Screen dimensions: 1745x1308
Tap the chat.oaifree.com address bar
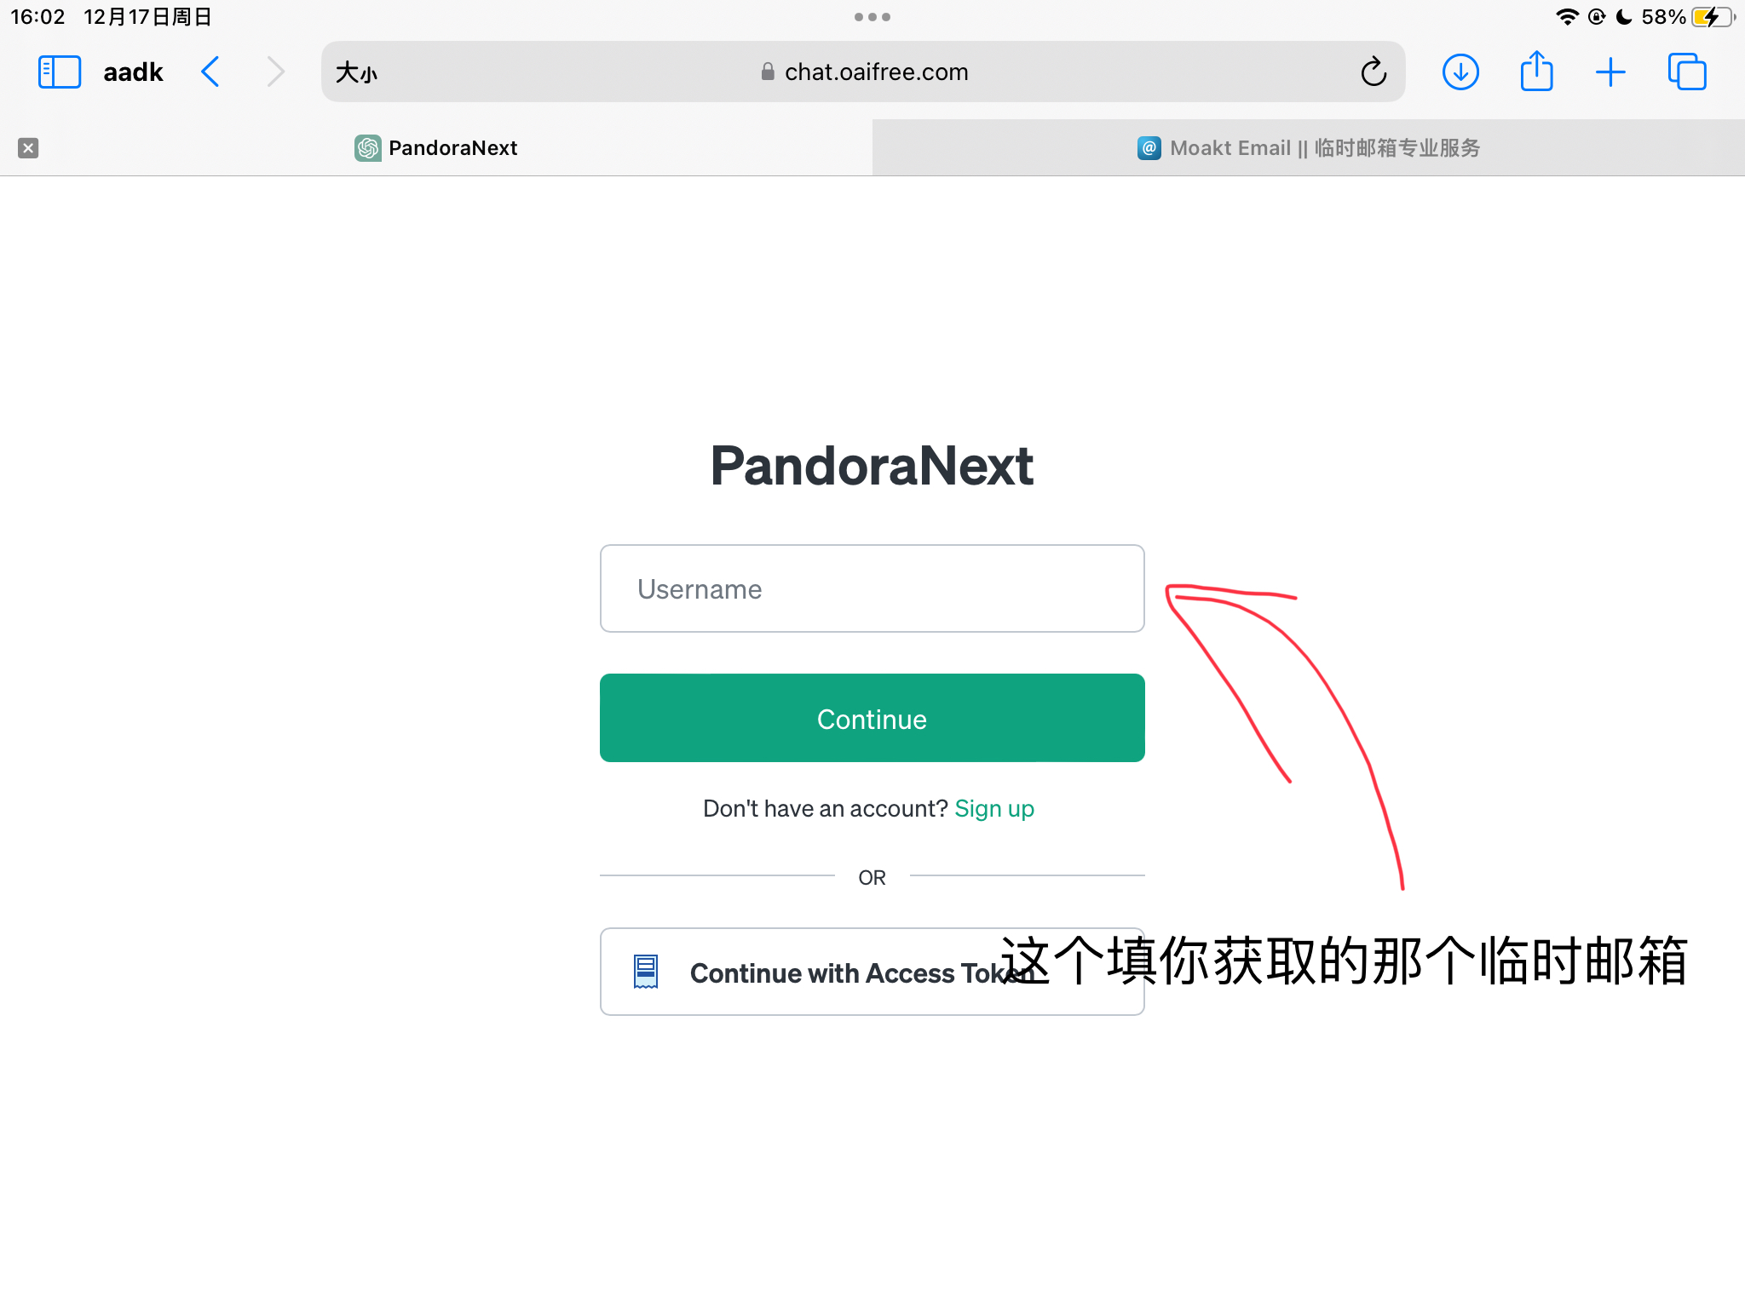pos(864,72)
